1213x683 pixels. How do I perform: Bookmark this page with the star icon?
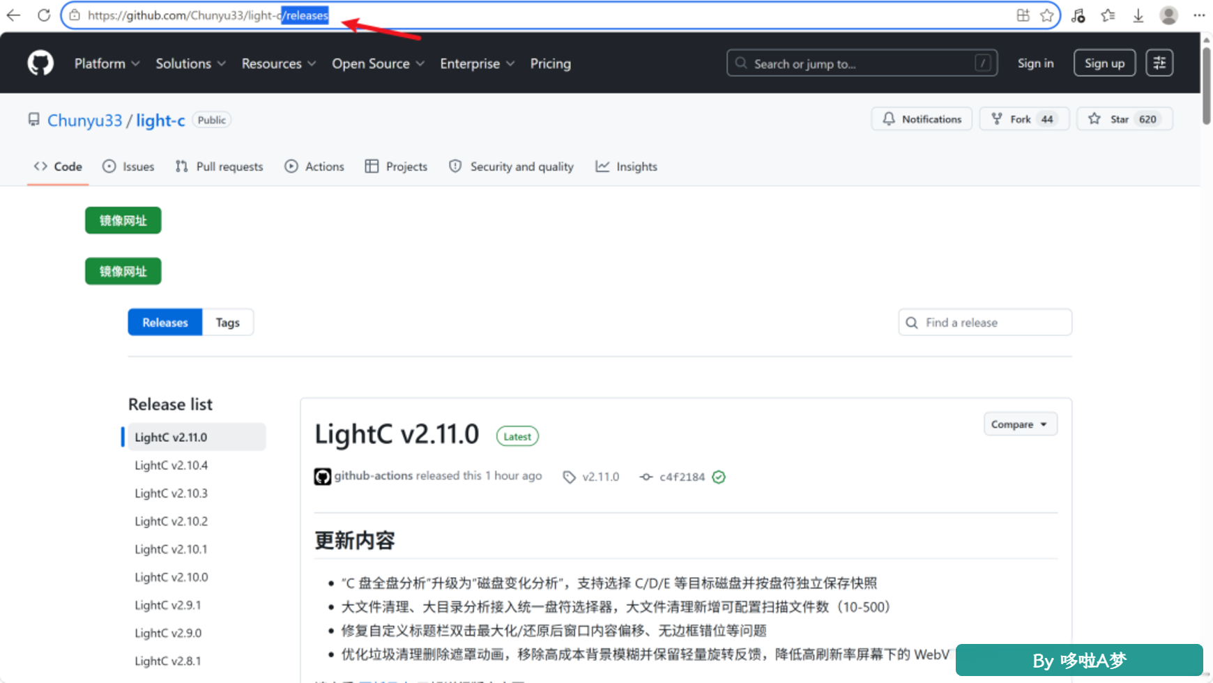pos(1047,15)
